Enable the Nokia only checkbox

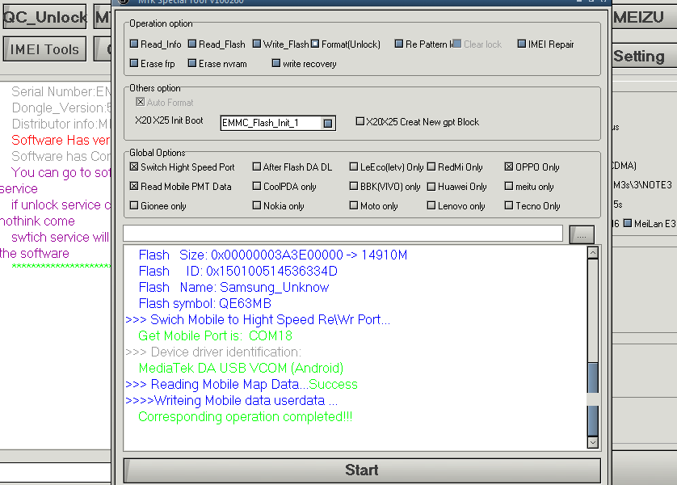coord(279,205)
